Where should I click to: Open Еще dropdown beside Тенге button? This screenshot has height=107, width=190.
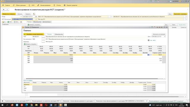coord(166,25)
